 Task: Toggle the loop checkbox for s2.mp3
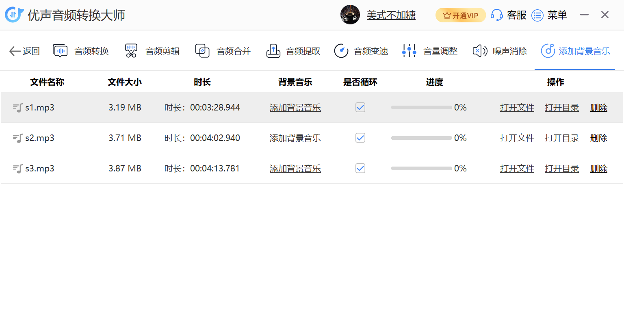(x=360, y=138)
